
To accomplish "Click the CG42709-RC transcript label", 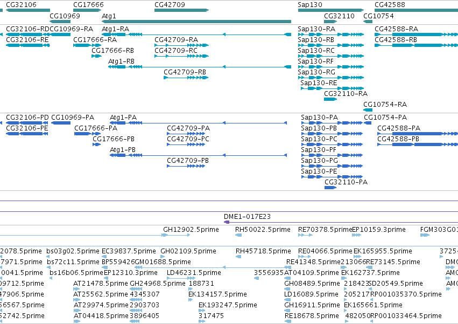I will [176, 51].
